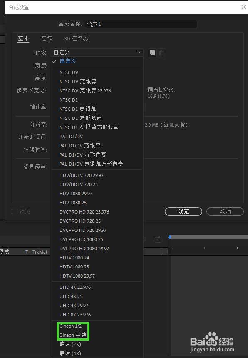Pick DVCPRO HD 720 29.97
This screenshot has width=248, height=358.
(97, 230)
